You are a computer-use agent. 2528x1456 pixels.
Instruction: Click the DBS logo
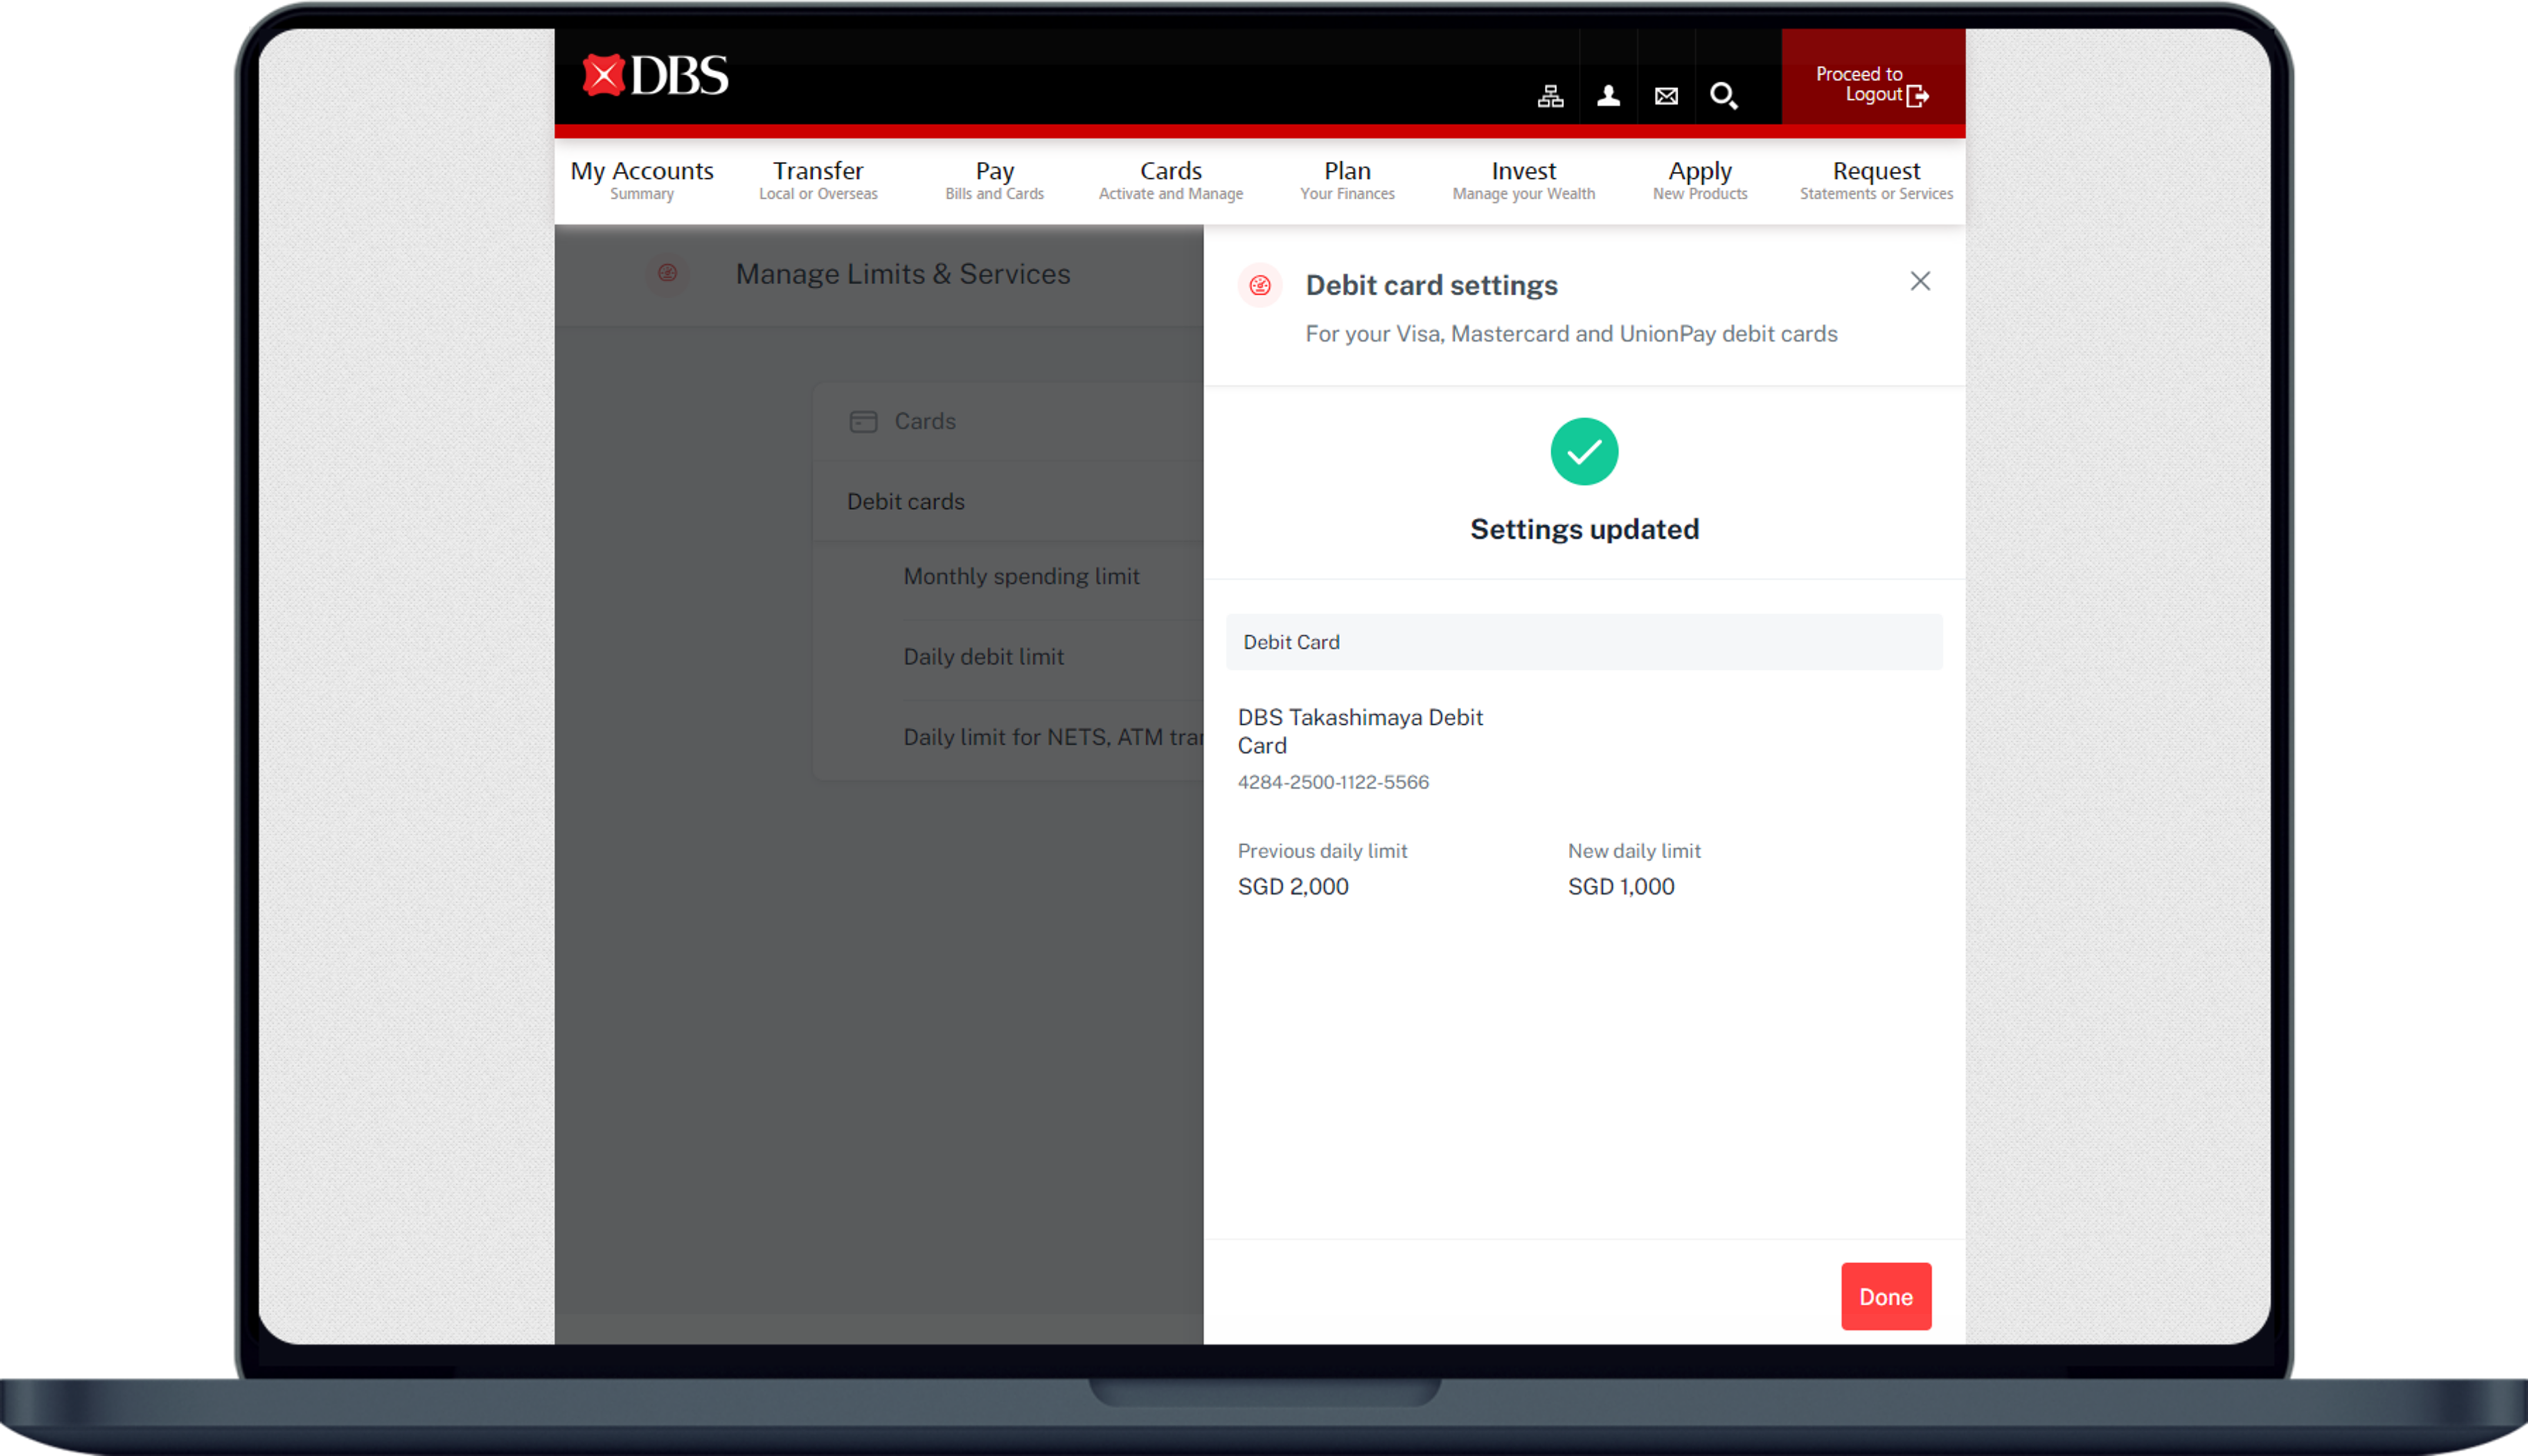[656, 76]
